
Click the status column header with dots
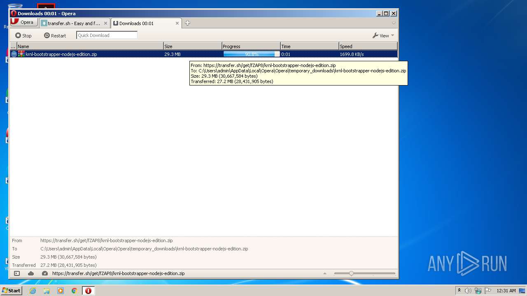click(13, 46)
